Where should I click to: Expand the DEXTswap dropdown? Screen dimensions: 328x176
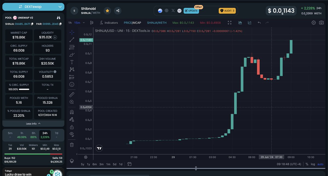(x=33, y=7)
